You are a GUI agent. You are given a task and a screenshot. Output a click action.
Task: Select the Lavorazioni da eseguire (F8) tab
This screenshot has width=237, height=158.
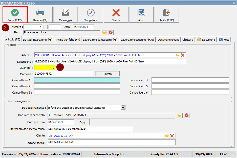tap(100, 40)
